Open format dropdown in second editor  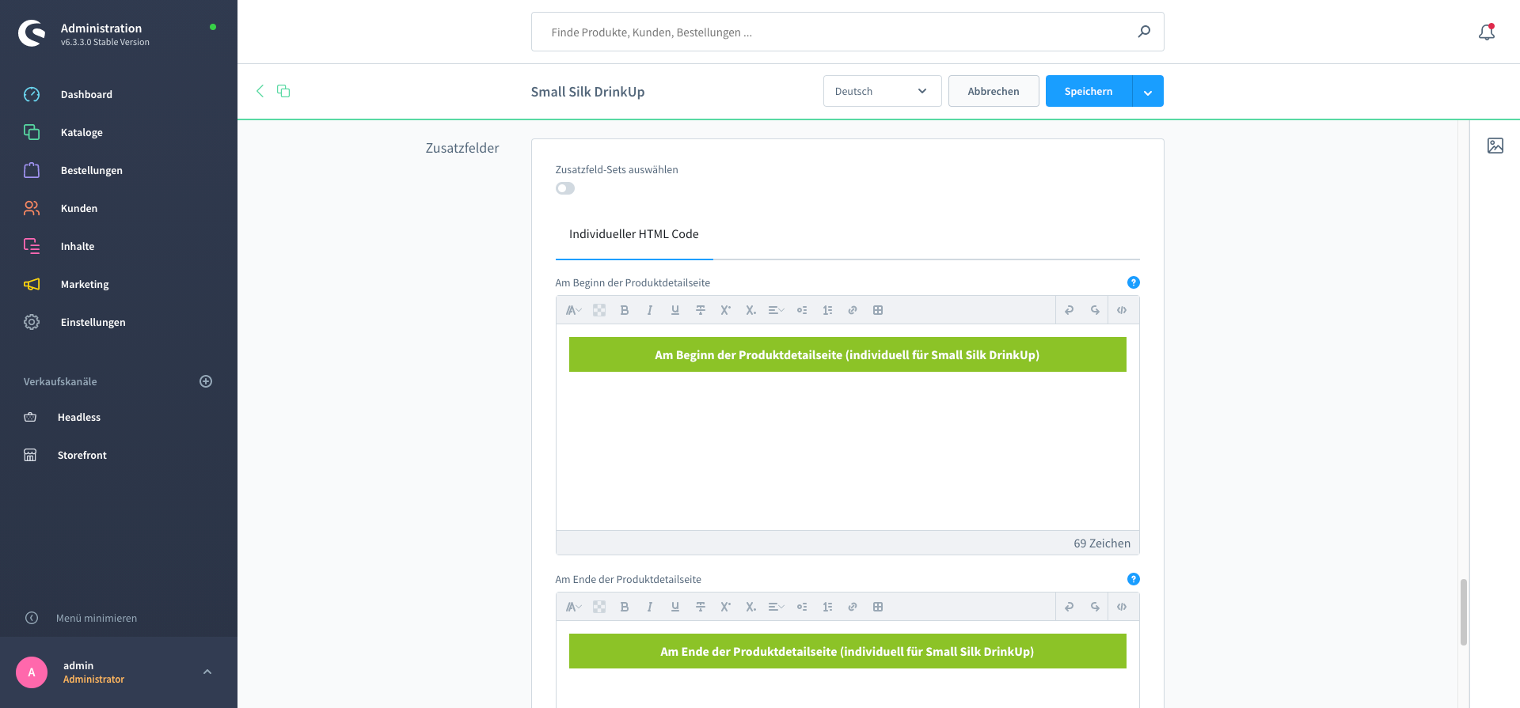click(574, 607)
